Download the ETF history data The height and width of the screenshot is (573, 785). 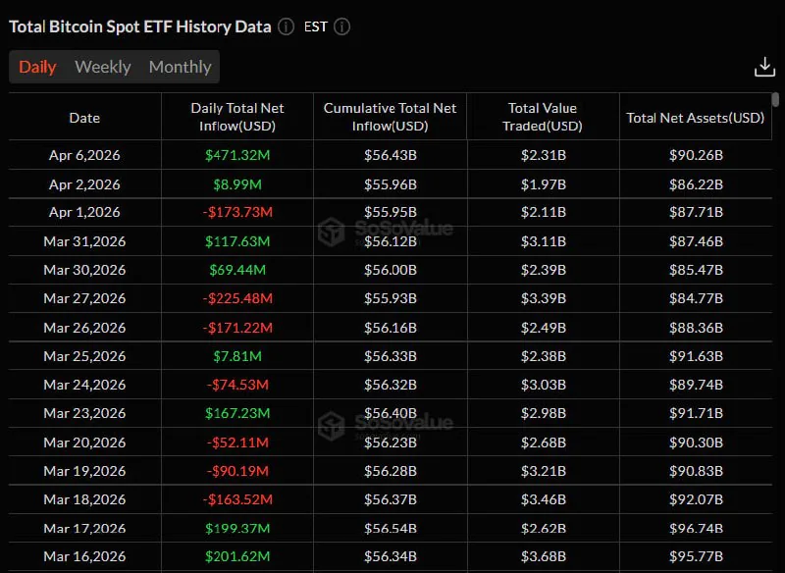[x=764, y=67]
